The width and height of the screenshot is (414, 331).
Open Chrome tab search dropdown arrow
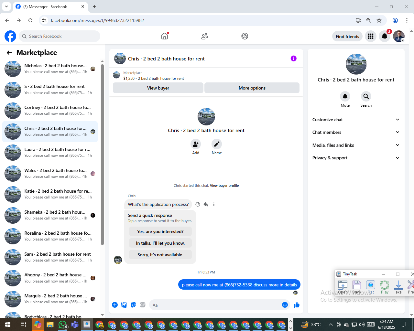[x=6, y=6]
